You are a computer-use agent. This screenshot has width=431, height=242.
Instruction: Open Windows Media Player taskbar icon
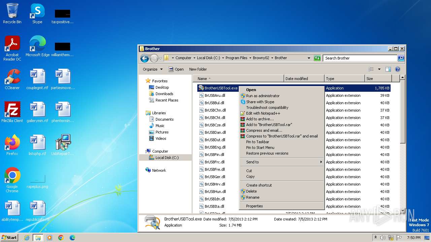click(49, 238)
